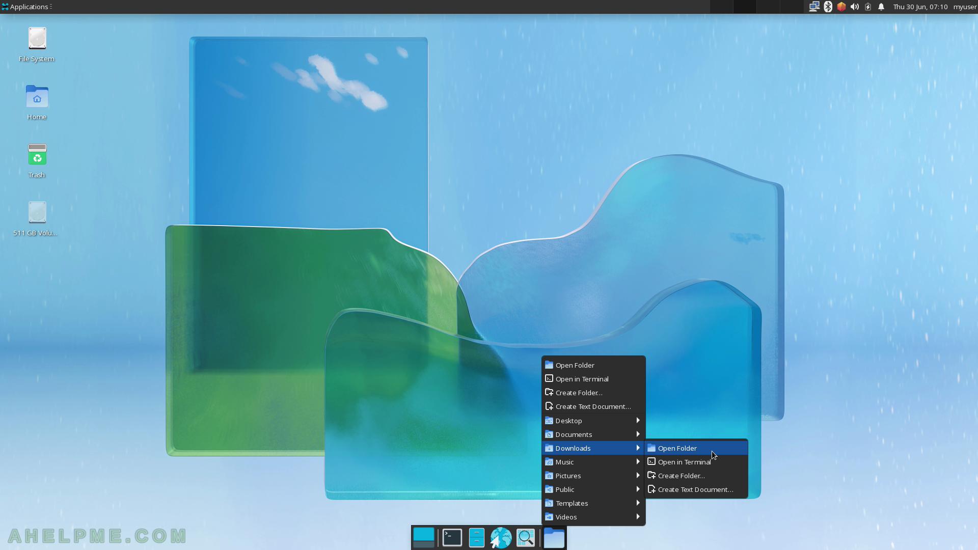Select the Trash desktop icon

pyautogui.click(x=37, y=160)
